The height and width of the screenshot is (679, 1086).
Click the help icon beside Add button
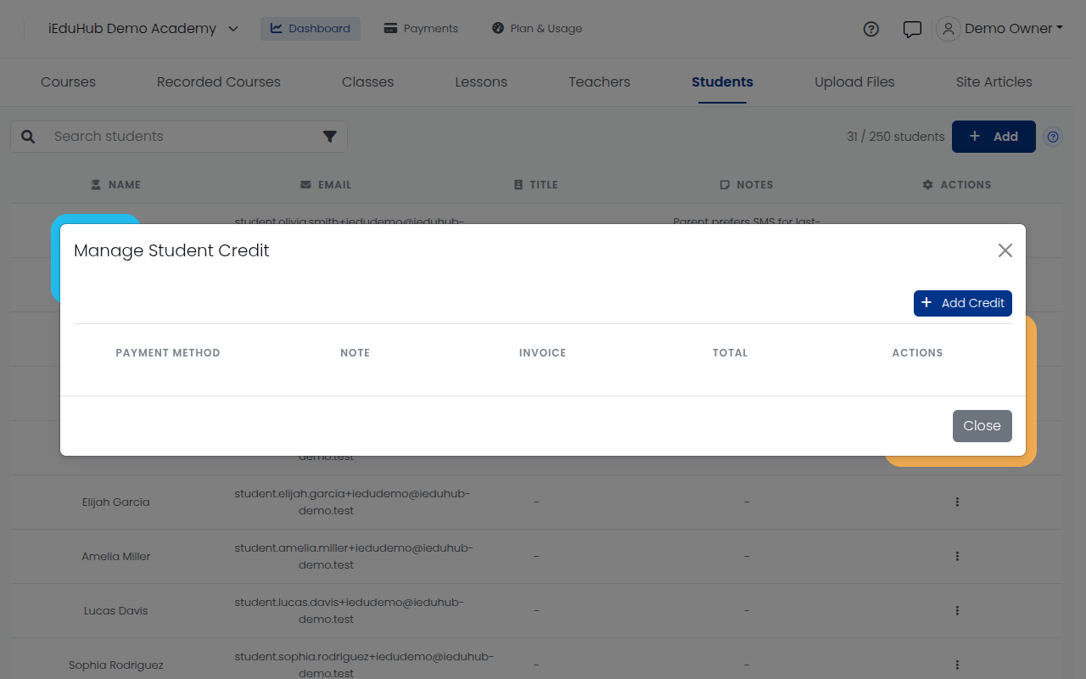point(1053,137)
